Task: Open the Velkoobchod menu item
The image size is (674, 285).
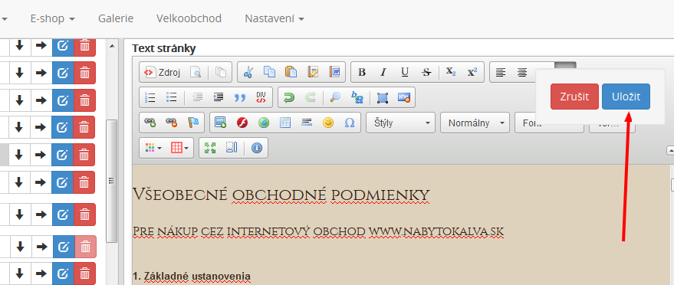Action: pos(189,18)
